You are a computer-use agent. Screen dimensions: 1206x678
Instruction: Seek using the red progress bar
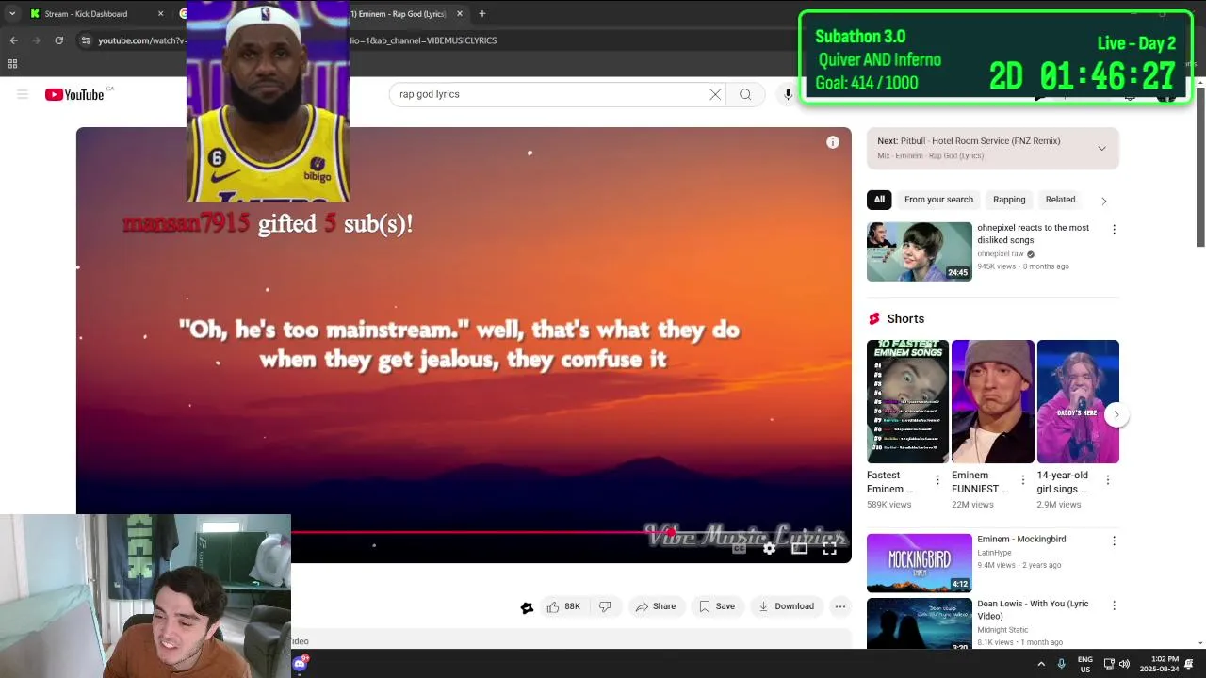(x=481, y=532)
